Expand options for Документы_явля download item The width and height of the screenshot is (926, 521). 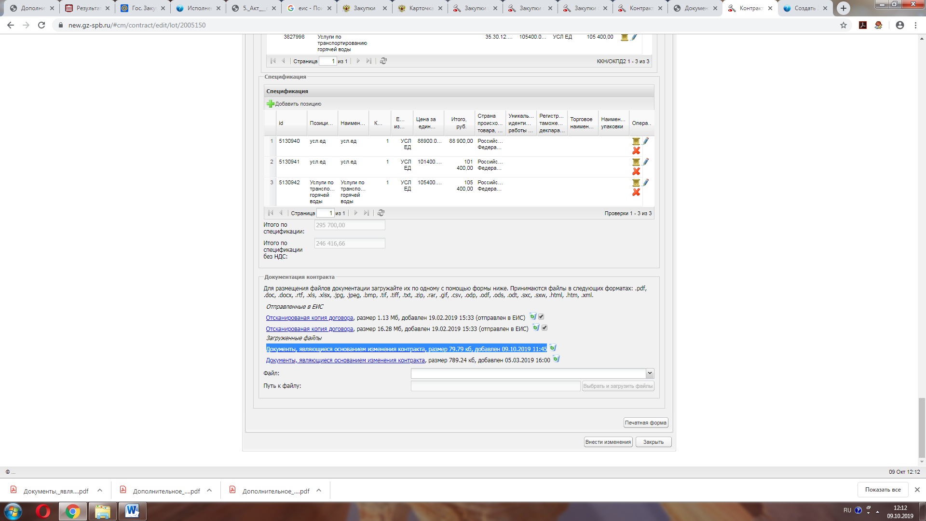100,491
